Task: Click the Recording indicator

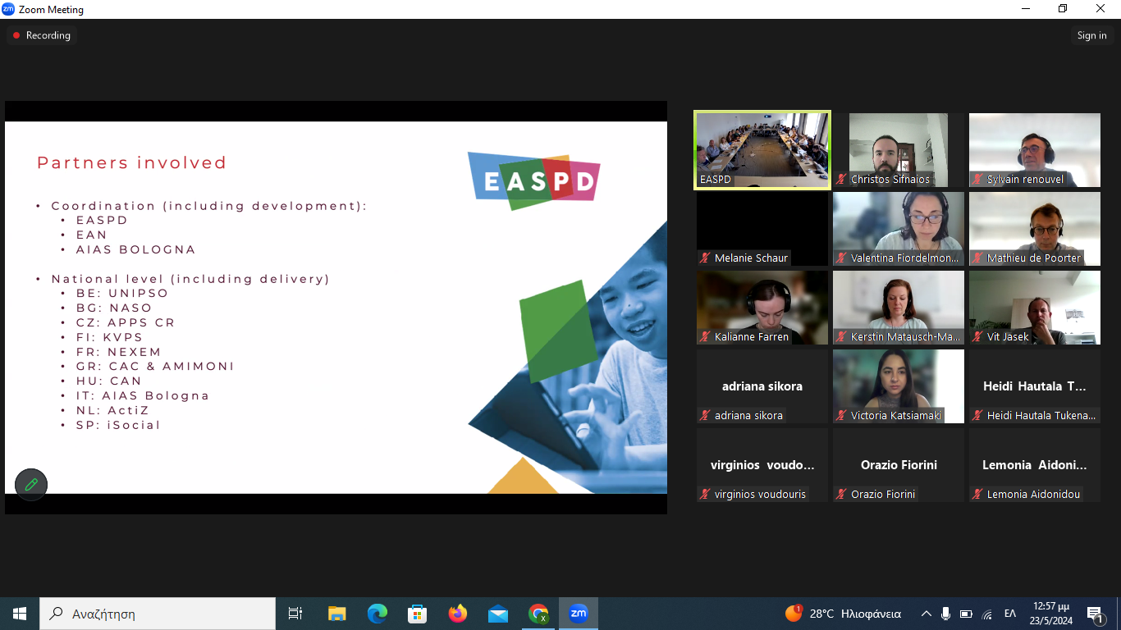Action: pyautogui.click(x=42, y=35)
